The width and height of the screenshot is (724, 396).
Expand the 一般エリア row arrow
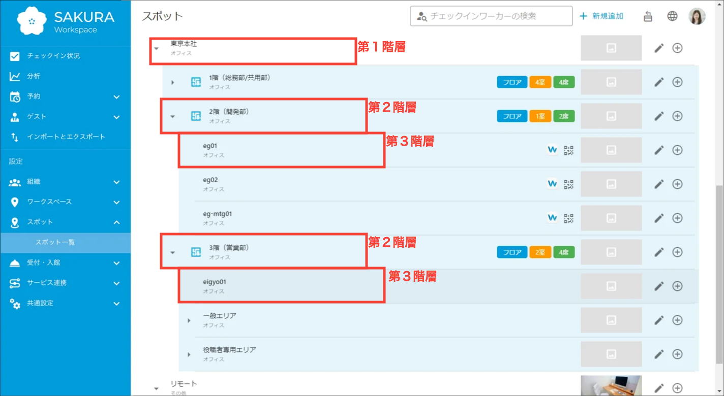point(189,320)
